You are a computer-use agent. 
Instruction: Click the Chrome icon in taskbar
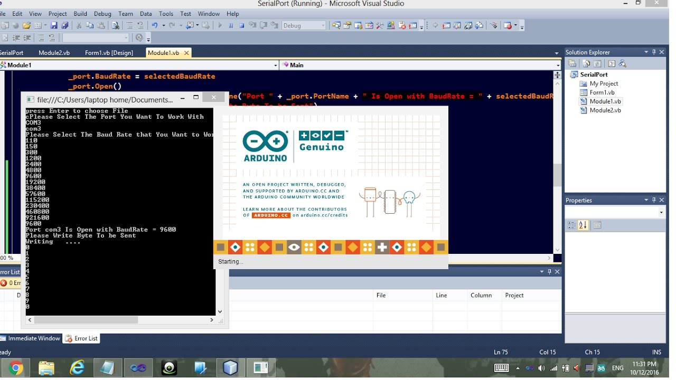[x=15, y=368]
